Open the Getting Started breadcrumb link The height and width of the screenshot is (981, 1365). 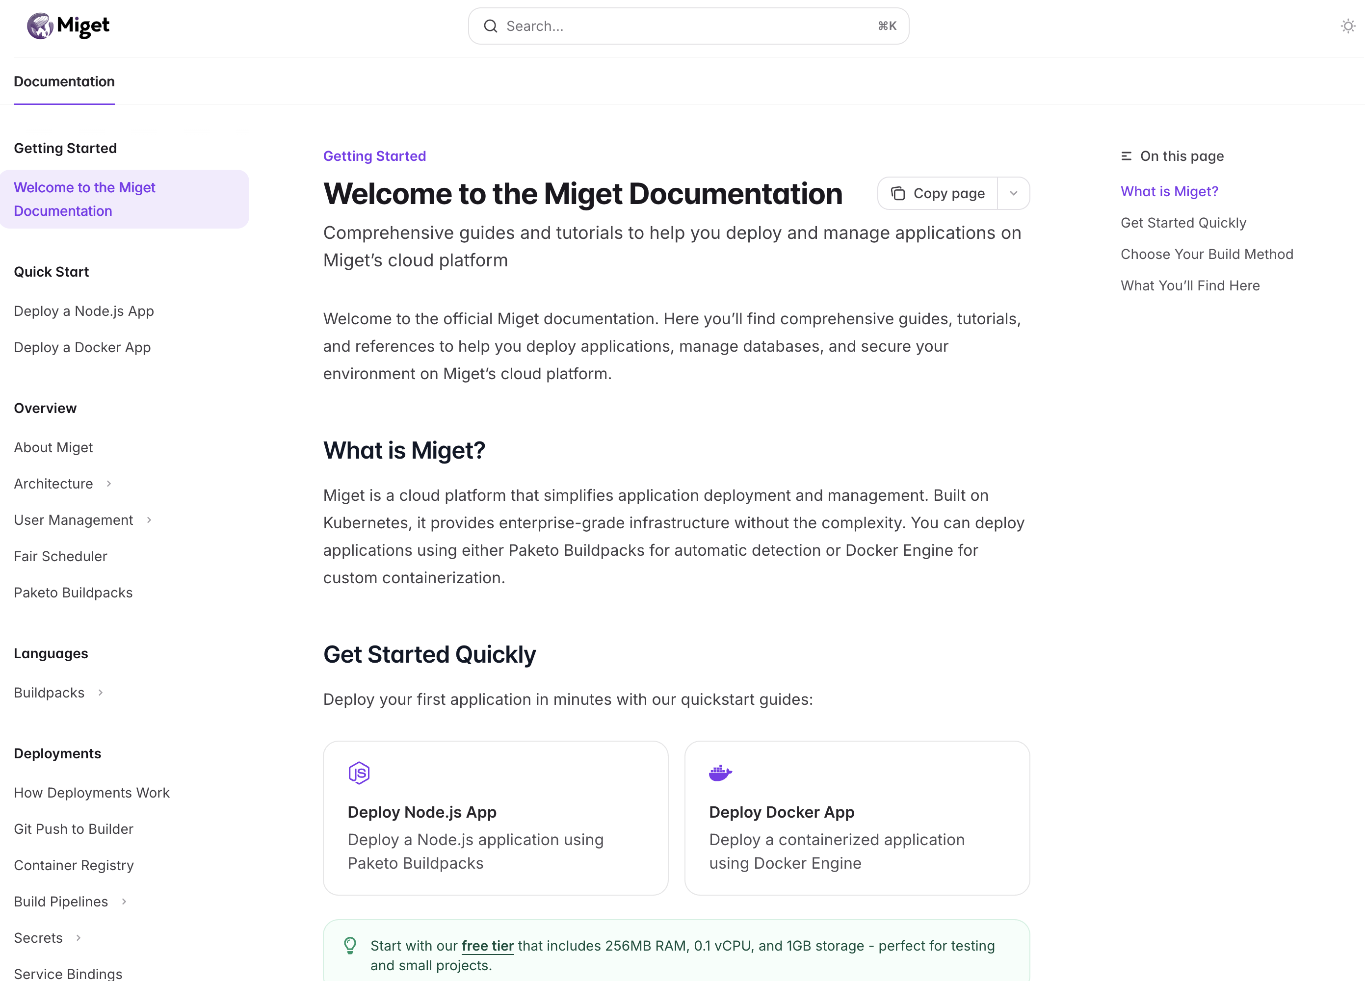click(x=374, y=156)
